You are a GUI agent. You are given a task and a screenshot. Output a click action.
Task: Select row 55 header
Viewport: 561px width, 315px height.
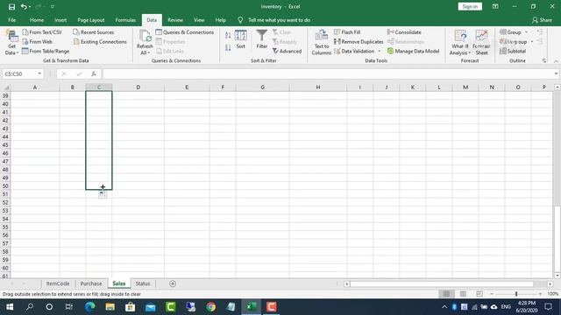point(5,227)
